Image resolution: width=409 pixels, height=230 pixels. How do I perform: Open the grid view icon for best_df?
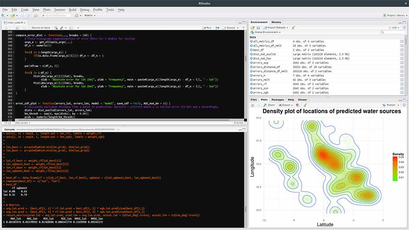402,50
